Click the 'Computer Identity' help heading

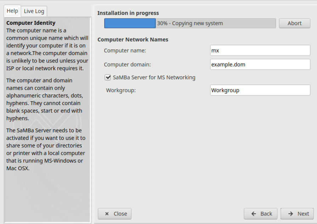(x=31, y=23)
